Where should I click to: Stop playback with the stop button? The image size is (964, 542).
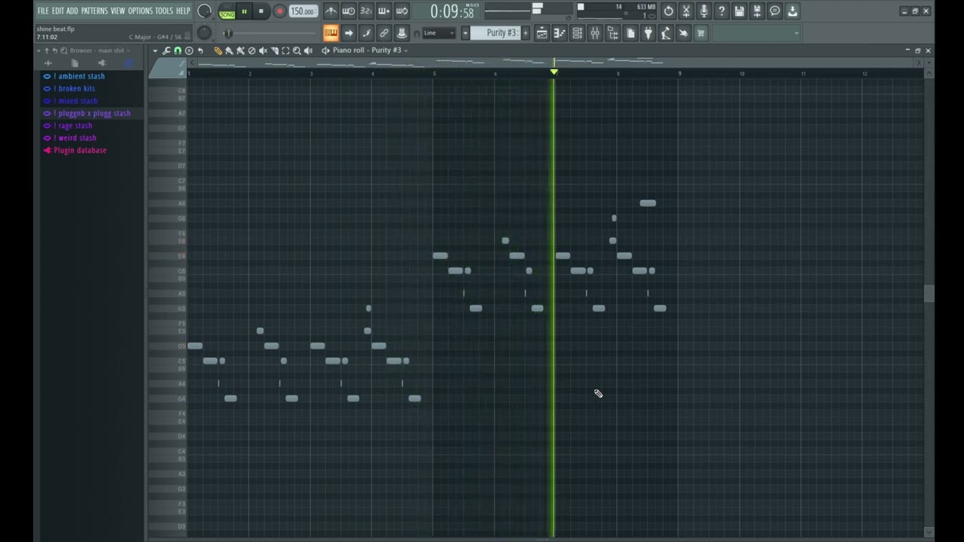point(261,11)
